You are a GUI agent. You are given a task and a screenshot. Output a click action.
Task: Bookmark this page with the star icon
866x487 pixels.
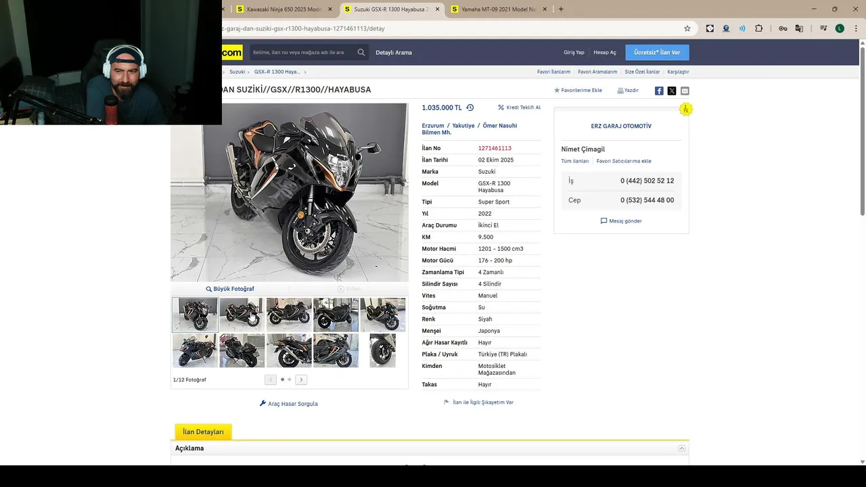tap(687, 28)
